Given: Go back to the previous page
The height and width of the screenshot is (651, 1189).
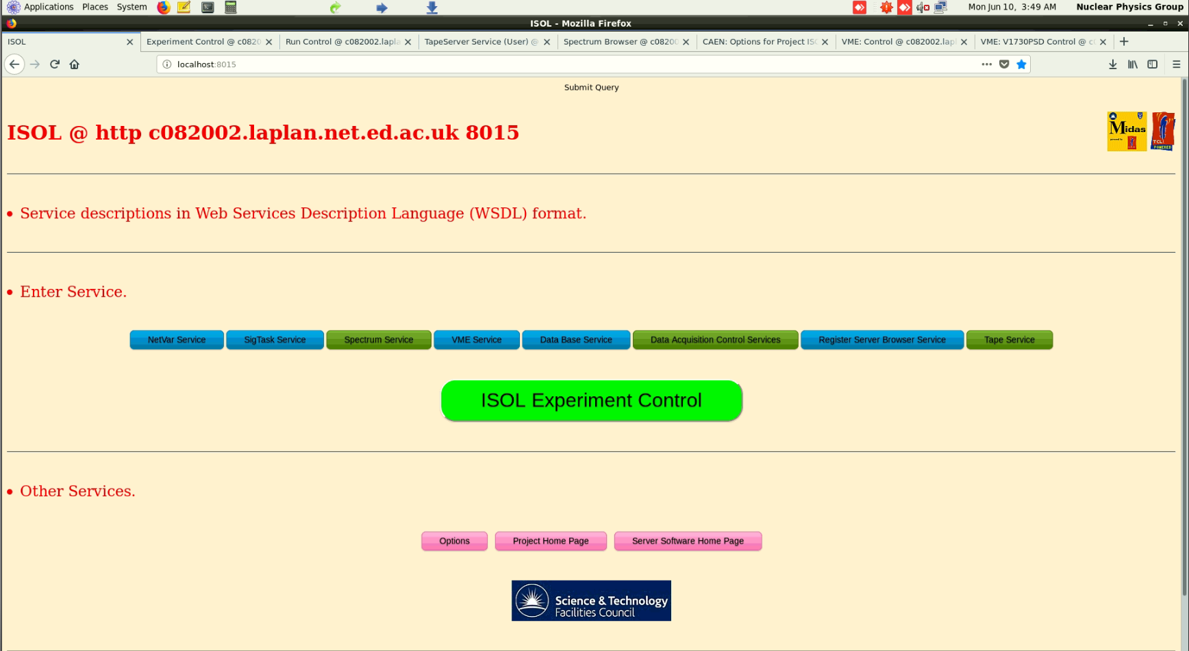Looking at the screenshot, I should click(14, 64).
